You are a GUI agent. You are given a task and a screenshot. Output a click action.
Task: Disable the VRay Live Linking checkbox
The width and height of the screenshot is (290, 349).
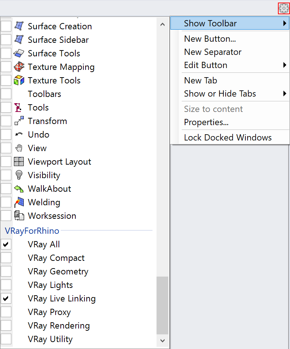(x=6, y=299)
